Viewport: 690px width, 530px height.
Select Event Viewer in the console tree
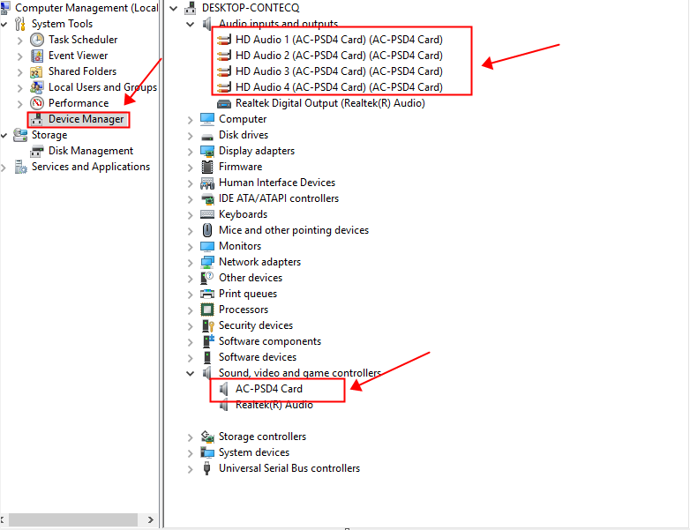[78, 56]
